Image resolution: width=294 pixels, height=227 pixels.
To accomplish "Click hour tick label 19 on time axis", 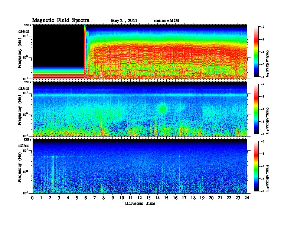I will click(202, 198).
